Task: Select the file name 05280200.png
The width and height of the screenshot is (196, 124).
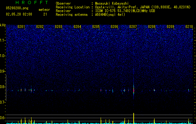Action: coord(17,8)
